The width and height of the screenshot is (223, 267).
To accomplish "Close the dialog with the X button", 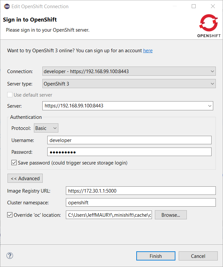I will (x=213, y=6).
